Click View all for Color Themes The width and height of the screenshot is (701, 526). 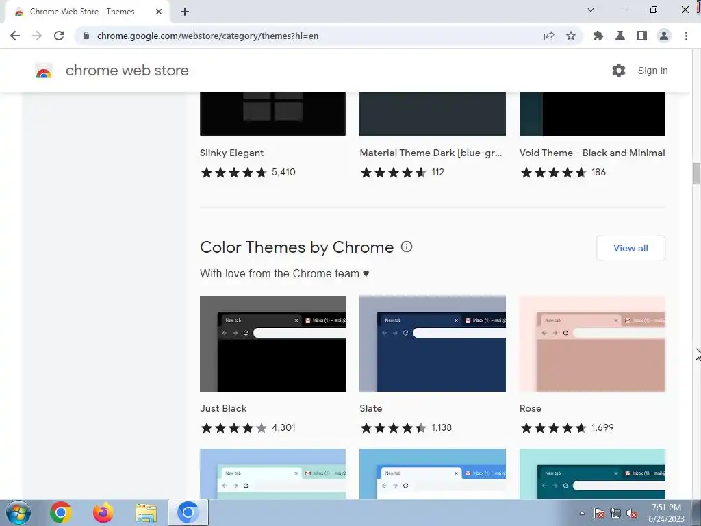[630, 248]
